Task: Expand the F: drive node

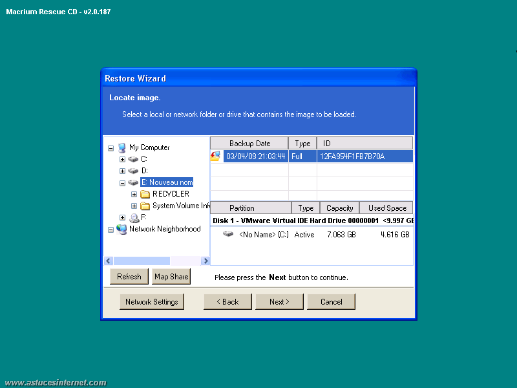Action: pyautogui.click(x=122, y=218)
